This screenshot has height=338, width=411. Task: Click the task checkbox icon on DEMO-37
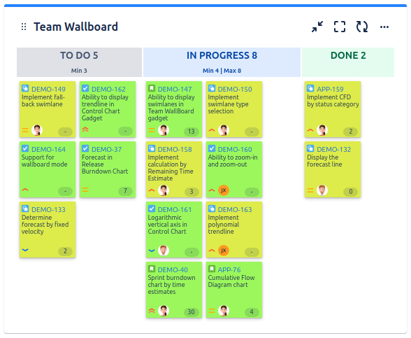85,148
